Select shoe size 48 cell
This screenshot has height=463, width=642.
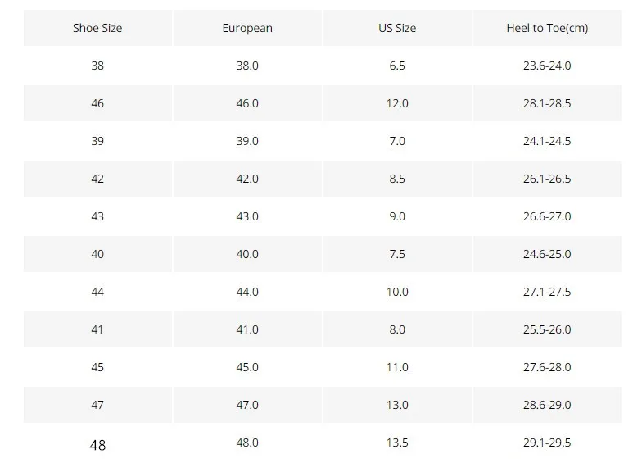click(97, 444)
